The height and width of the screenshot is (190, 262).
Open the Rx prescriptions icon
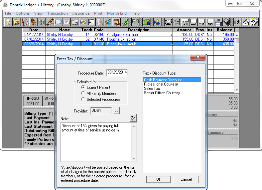coord(100,22)
